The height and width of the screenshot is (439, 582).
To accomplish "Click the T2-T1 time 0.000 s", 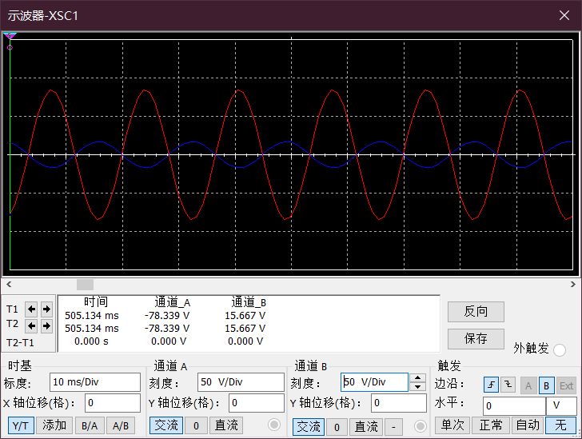I will pos(91,341).
